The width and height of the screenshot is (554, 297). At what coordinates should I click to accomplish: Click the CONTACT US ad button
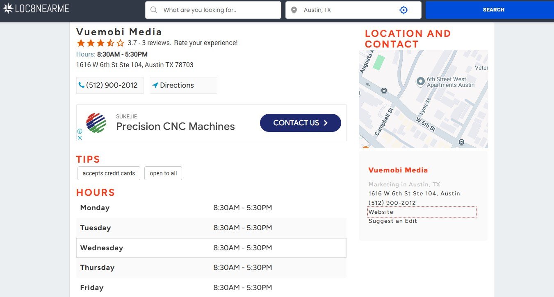click(300, 123)
